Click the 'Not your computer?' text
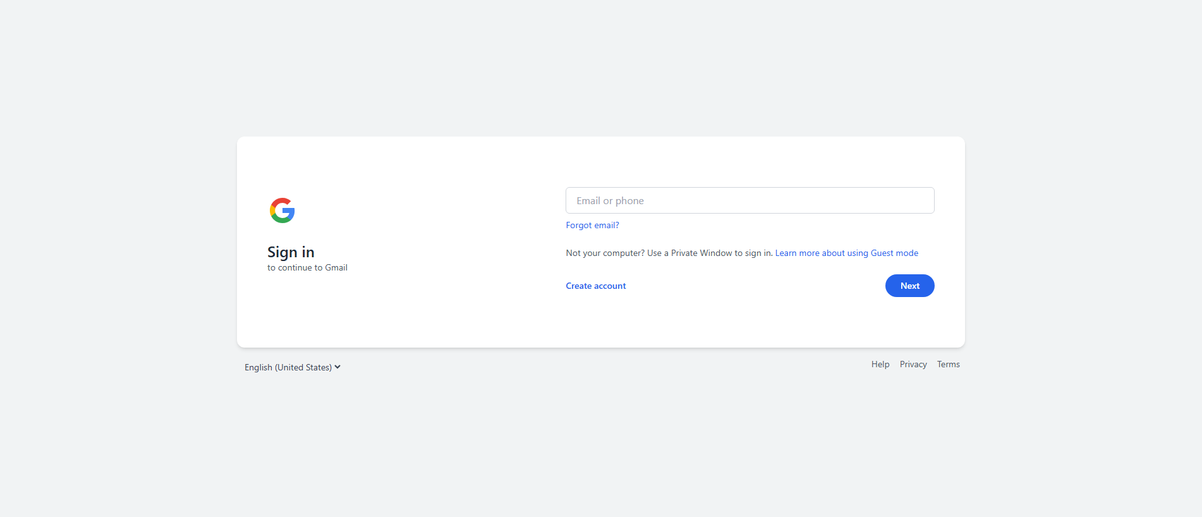The image size is (1202, 517). [x=605, y=253]
